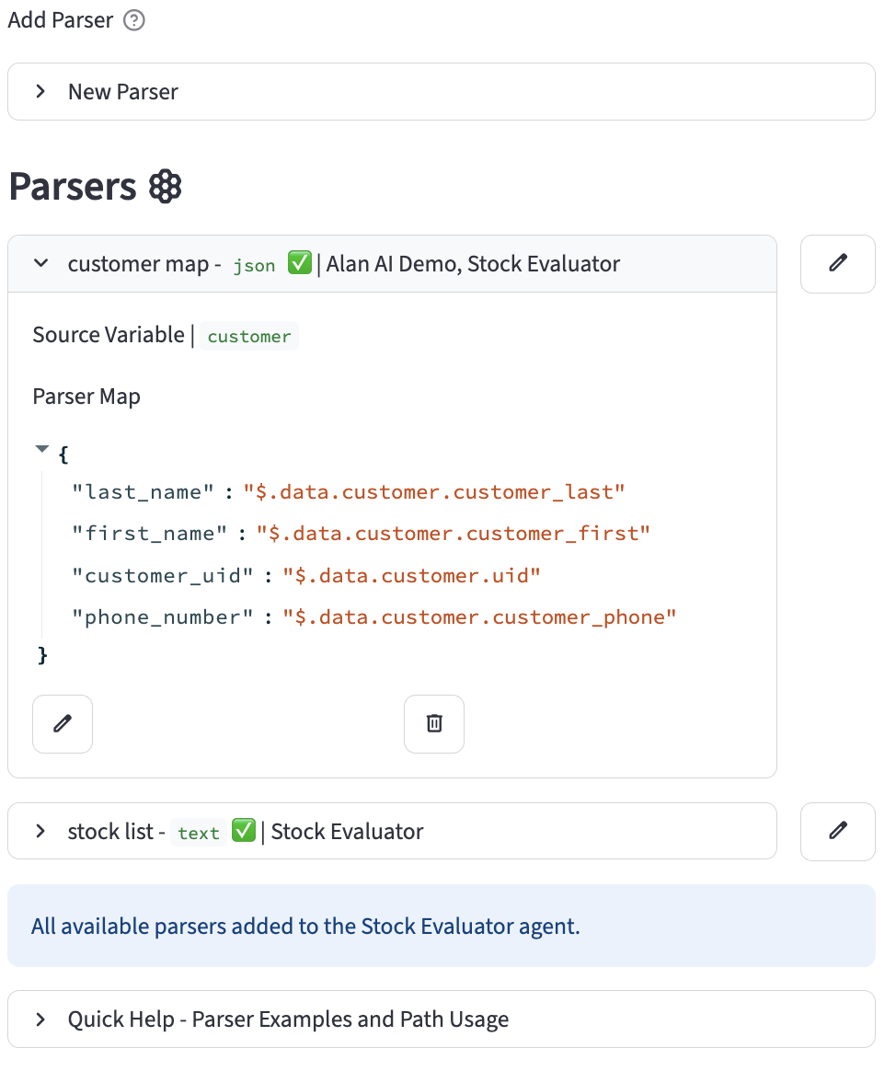Click the Parsers heading flower icon

(x=166, y=187)
